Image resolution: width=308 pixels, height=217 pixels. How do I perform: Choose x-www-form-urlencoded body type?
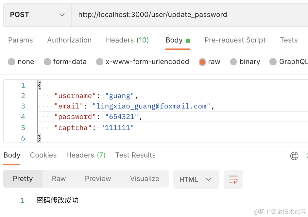[x=100, y=62]
